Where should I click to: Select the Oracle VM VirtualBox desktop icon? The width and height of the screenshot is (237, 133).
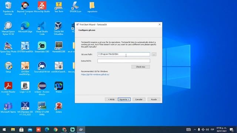point(59,28)
